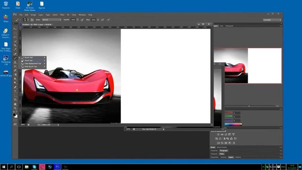Open taskbar search magnifier

click(11, 167)
